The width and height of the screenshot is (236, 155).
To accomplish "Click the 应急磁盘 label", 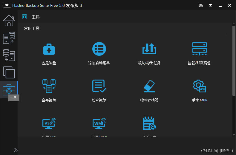I will click(49, 63).
